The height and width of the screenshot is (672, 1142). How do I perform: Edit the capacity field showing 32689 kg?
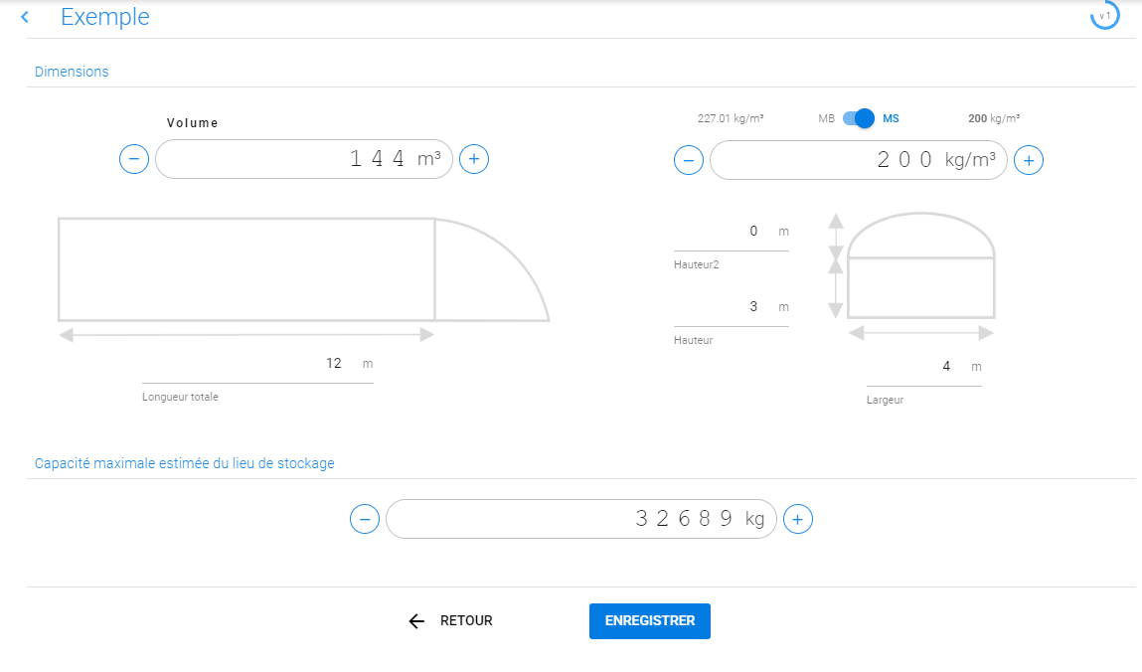[581, 519]
